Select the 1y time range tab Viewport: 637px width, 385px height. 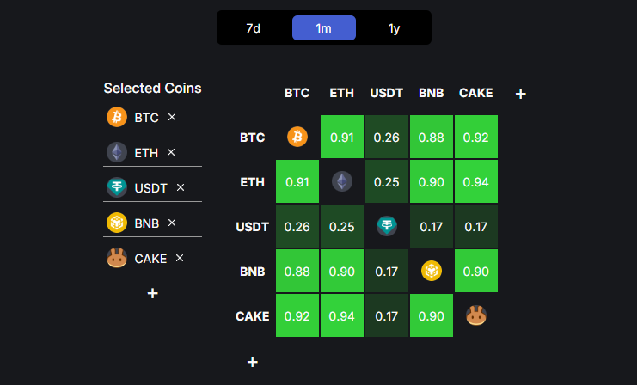394,28
